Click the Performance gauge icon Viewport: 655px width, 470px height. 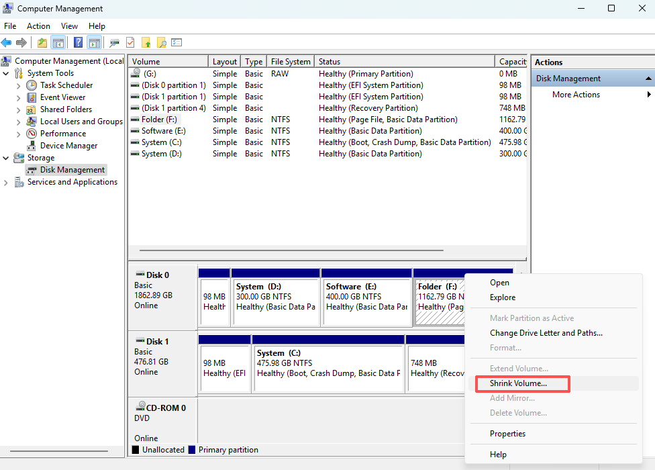point(32,134)
